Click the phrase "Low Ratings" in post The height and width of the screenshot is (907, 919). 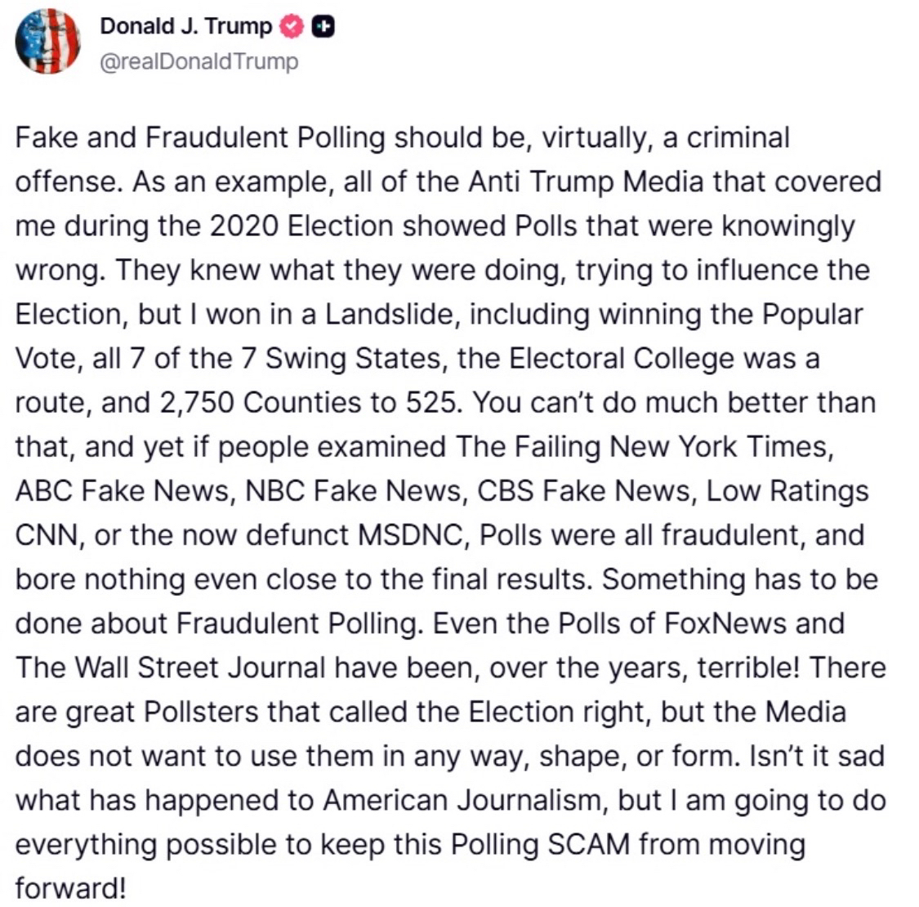787,490
